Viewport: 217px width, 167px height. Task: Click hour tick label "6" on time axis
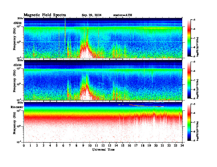[x=63, y=145]
